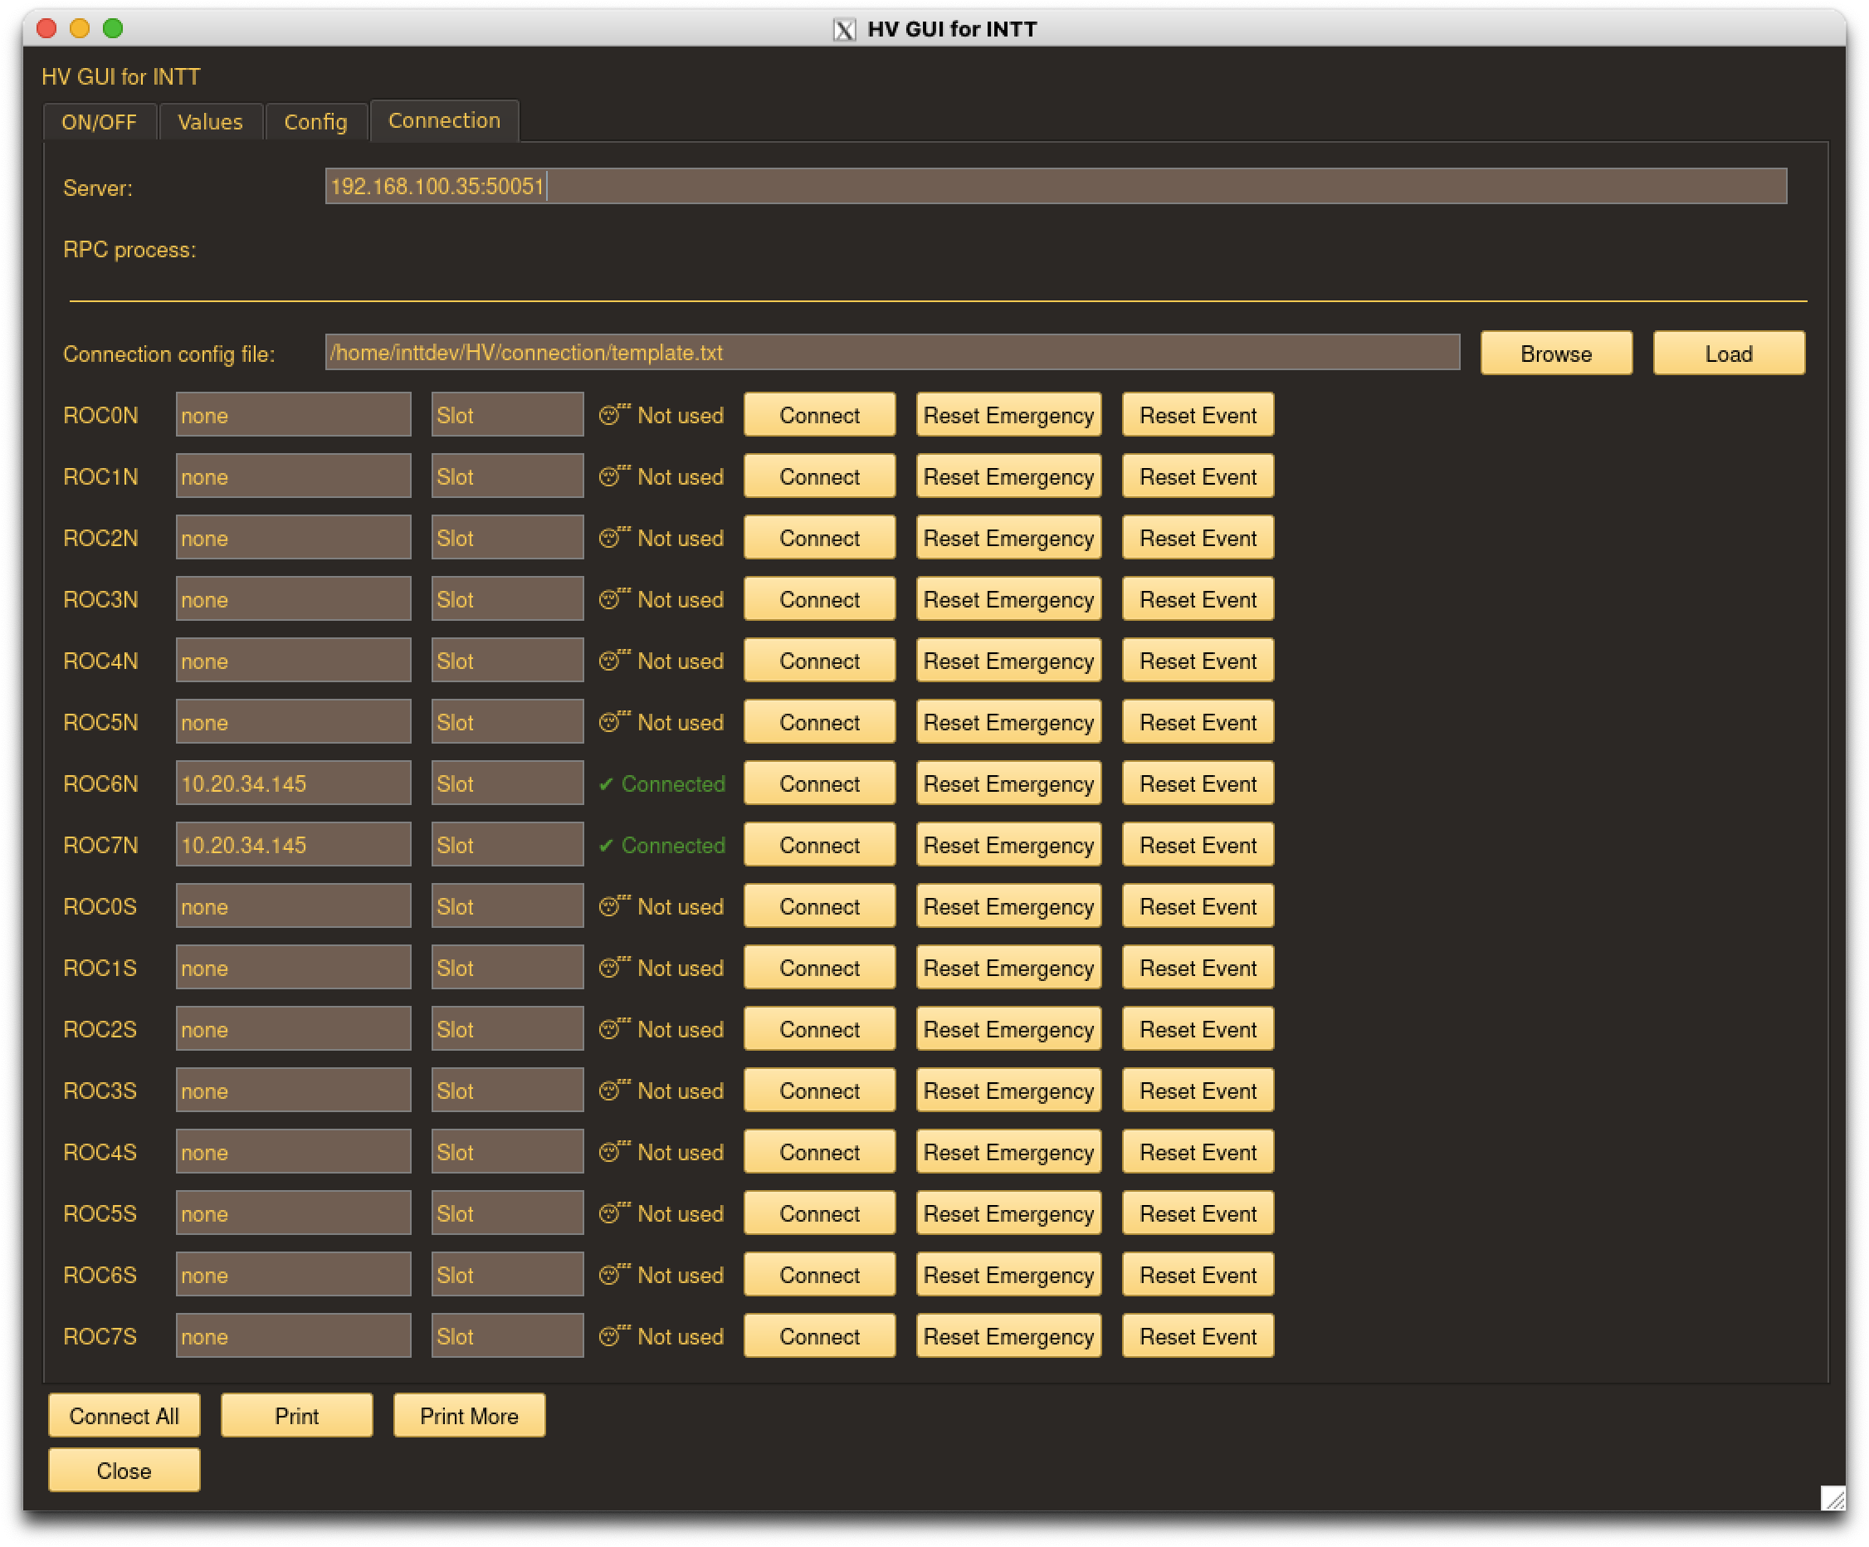Click the ROC4S Slot input field
The height and width of the screenshot is (1547, 1869).
click(x=506, y=1152)
